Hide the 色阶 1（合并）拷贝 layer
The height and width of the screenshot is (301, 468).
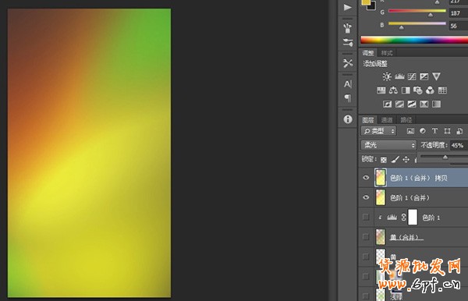click(x=366, y=178)
